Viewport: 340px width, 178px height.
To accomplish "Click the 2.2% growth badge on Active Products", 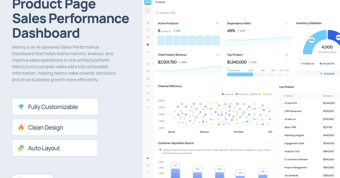I will click(x=177, y=31).
